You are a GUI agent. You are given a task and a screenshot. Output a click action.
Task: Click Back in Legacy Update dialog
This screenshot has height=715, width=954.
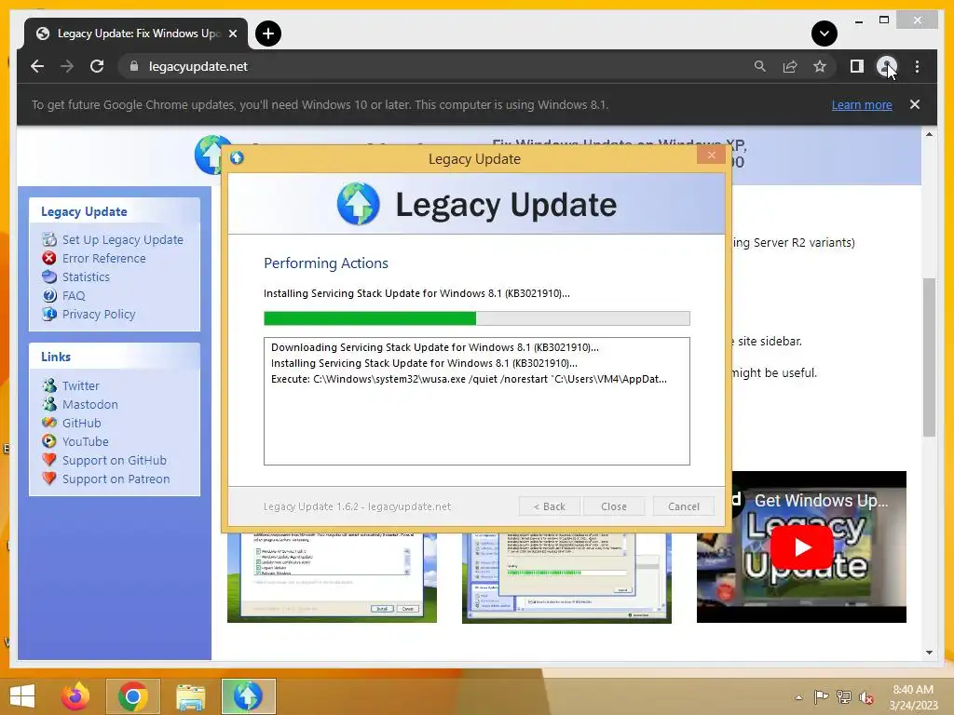pyautogui.click(x=550, y=506)
